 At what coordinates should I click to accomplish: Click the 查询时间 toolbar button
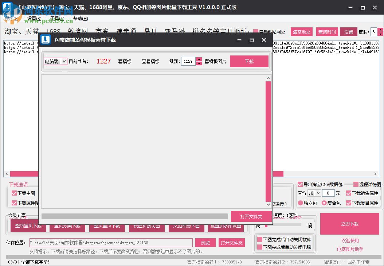[326, 32]
